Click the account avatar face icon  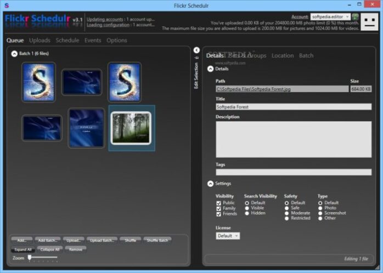click(370, 22)
